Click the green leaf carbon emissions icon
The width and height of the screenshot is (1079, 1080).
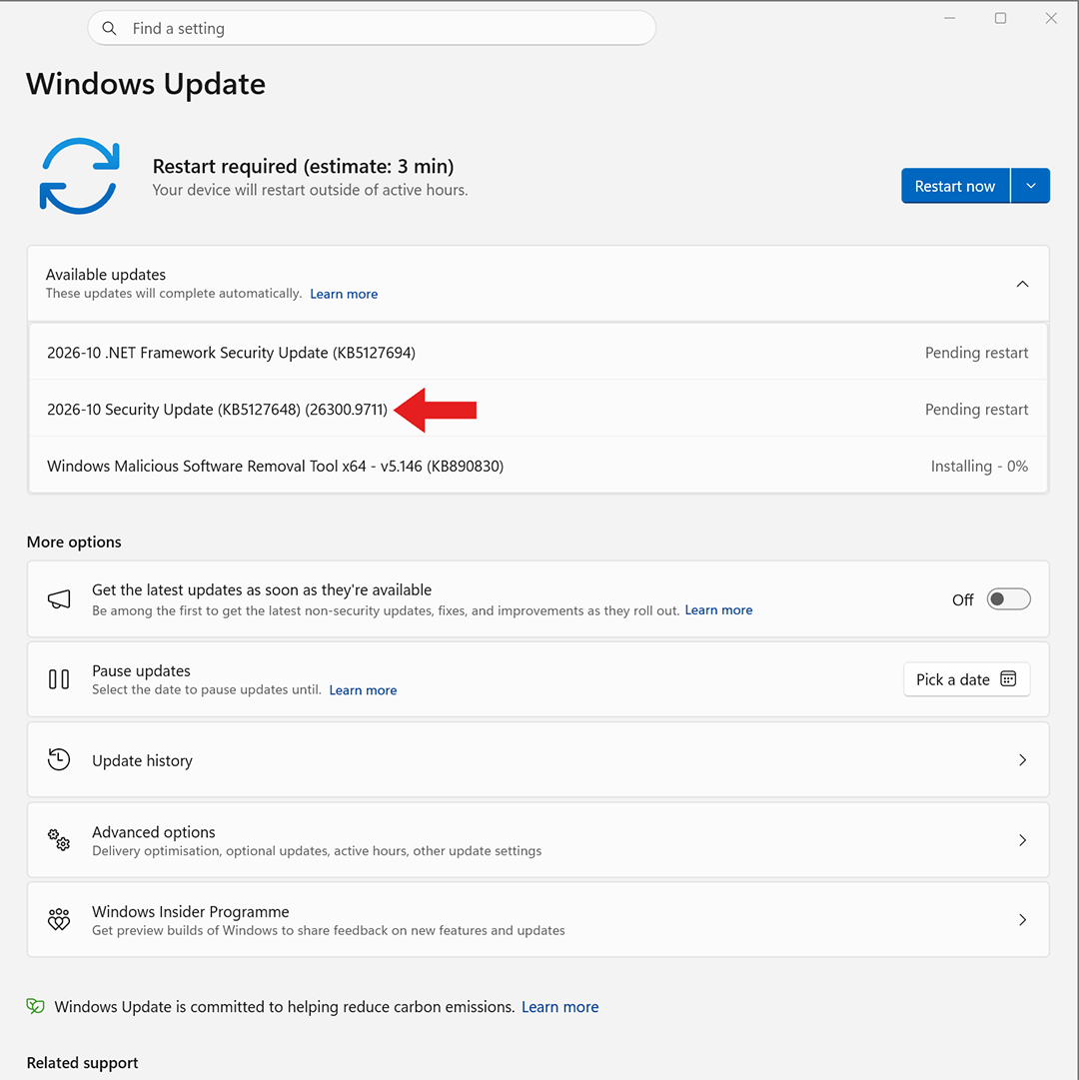coord(35,1006)
